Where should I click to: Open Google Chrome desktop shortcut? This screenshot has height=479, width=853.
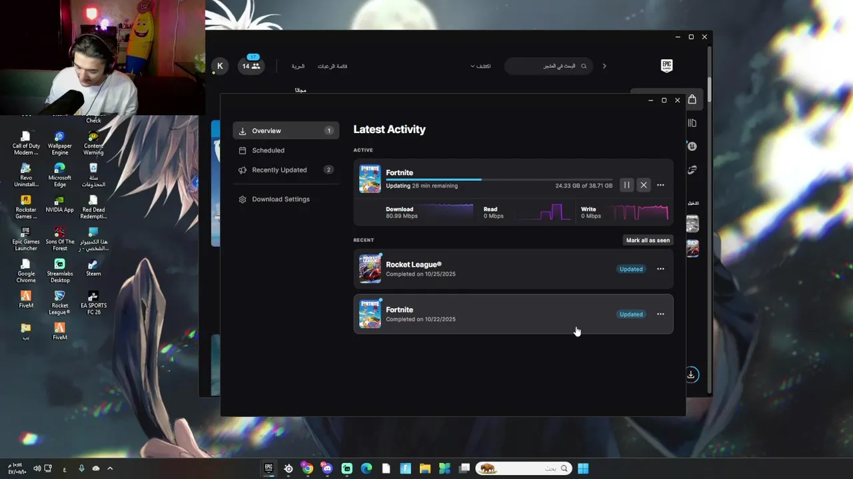pyautogui.click(x=26, y=271)
